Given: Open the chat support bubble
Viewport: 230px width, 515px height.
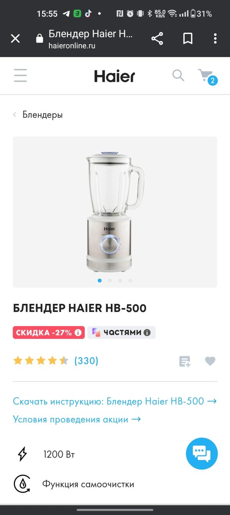Looking at the screenshot, I should [202, 453].
